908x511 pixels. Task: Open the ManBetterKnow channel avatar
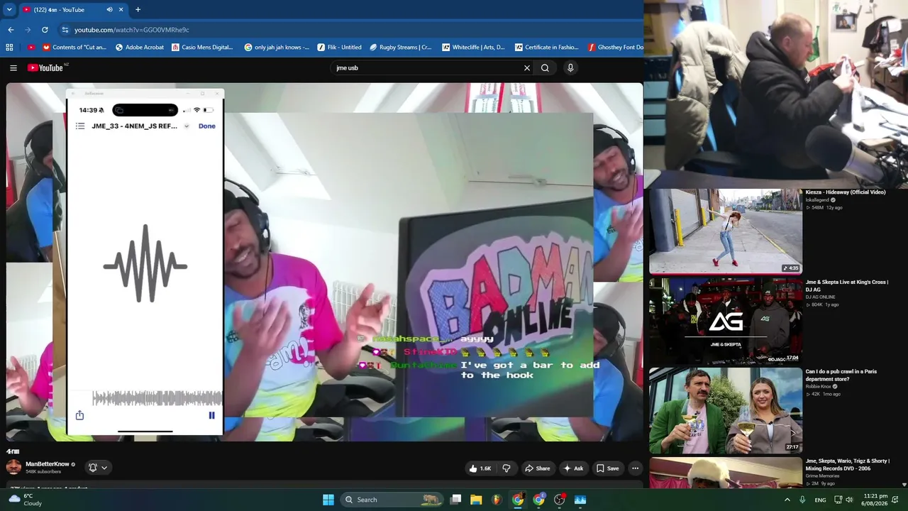click(14, 467)
